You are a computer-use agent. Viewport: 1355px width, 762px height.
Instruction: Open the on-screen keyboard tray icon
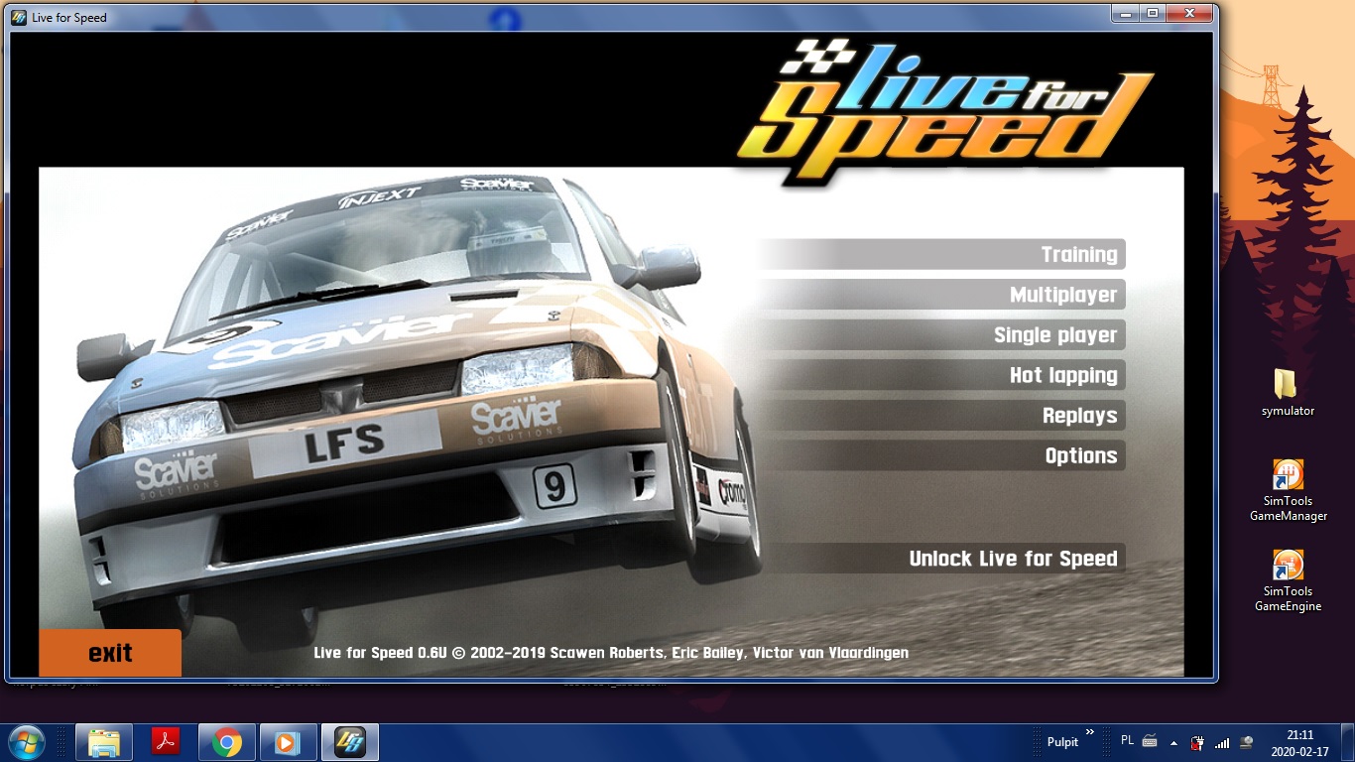(1150, 741)
